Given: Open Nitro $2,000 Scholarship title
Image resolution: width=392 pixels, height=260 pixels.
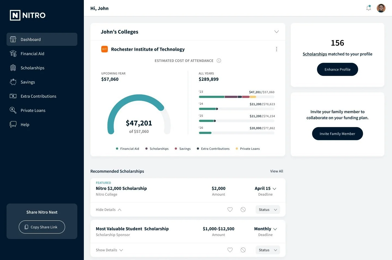Looking at the screenshot, I should pyautogui.click(x=121, y=188).
